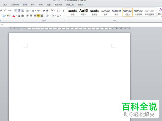Click the Asian Layout icon
162x121 pixels.
(52, 10)
